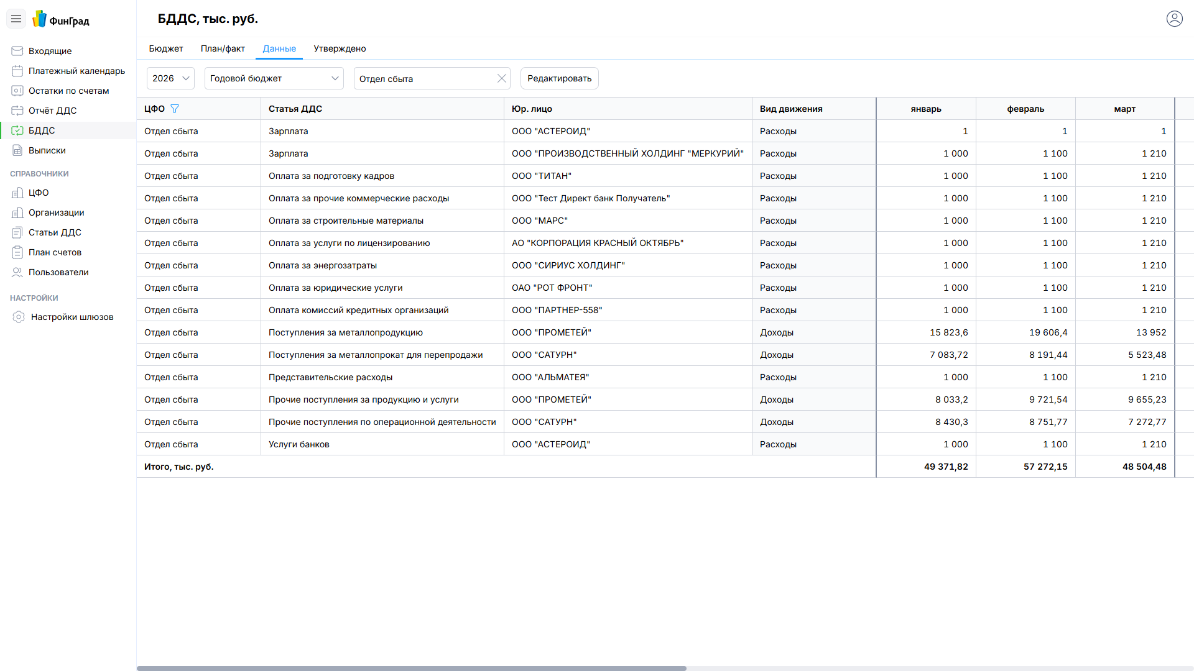Open the Утверждено tab

pos(340,48)
